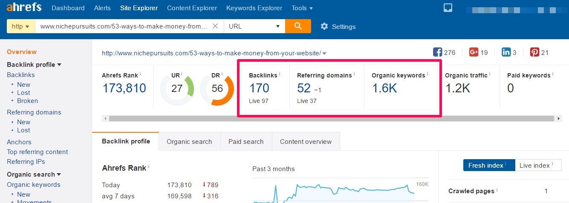The width and height of the screenshot is (569, 203).
Task: Select the Backlink profile tab
Action: coord(126,141)
